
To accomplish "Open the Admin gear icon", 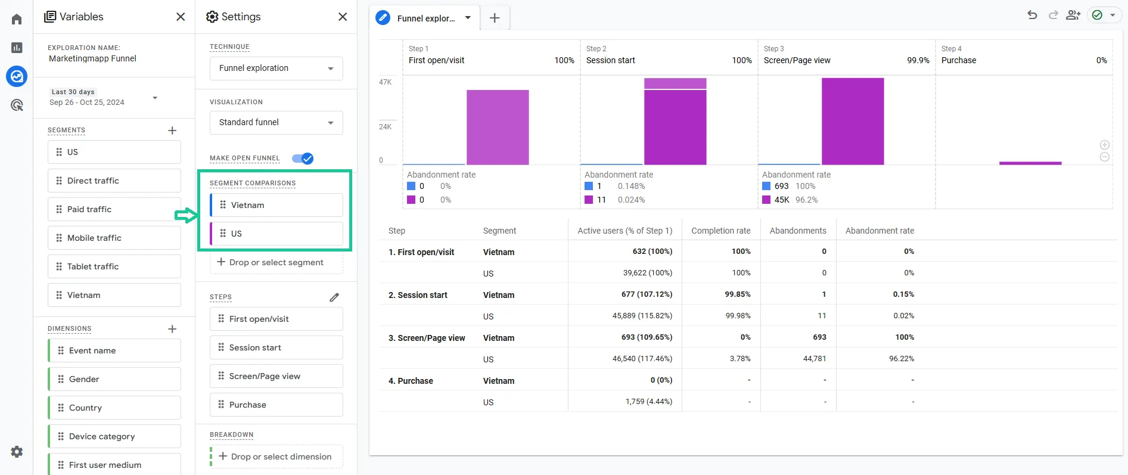I will pyautogui.click(x=17, y=452).
